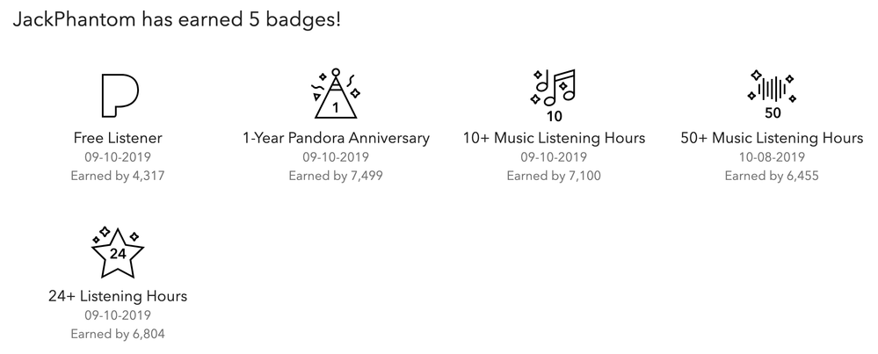Click the date under 24+ Listening Hours
Image resolution: width=878 pixels, height=354 pixels.
(118, 315)
